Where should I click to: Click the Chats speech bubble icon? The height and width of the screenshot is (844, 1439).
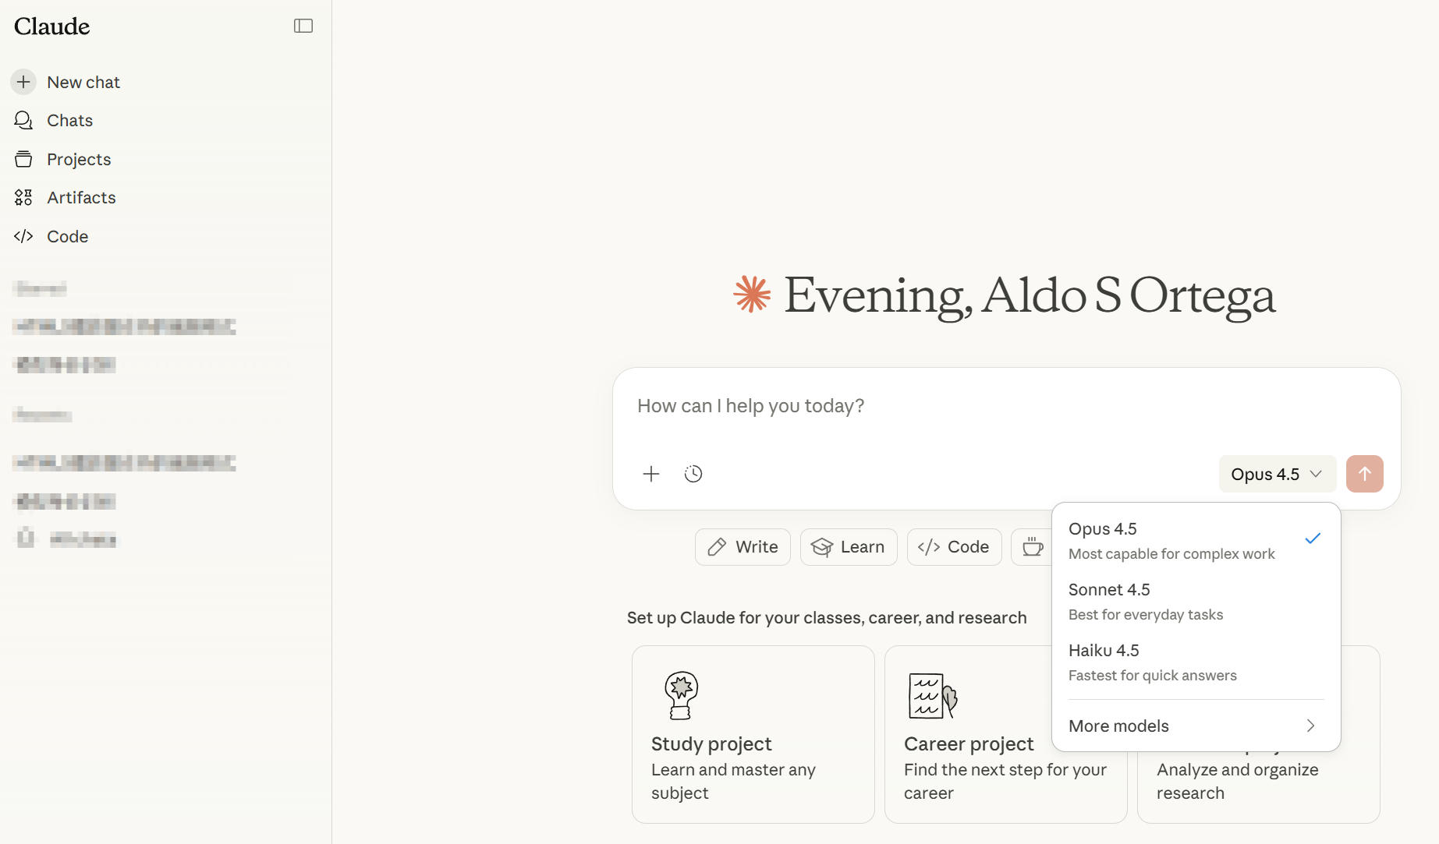coord(23,120)
